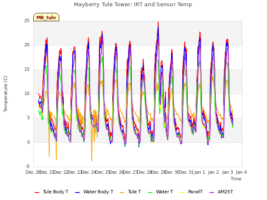The width and height of the screenshot is (267, 200).
Task: Click the y-axis tick label 20
Action: (27, 45)
